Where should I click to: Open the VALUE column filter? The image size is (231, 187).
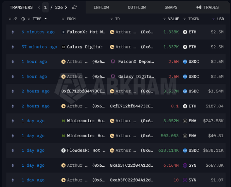[x=164, y=19]
